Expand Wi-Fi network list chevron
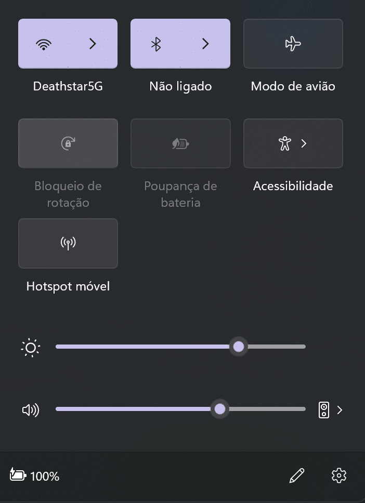 pos(93,44)
